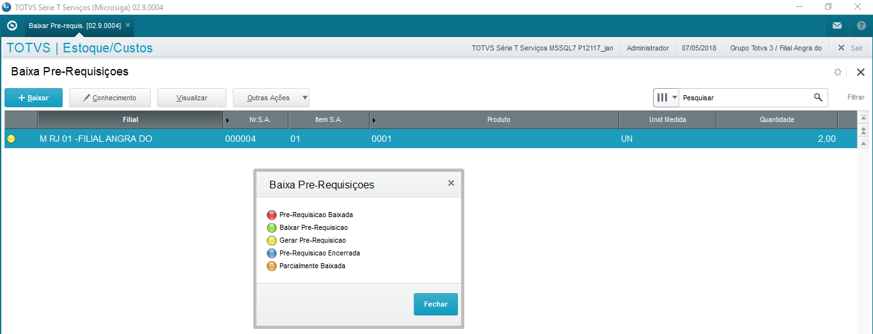This screenshot has width=873, height=334.
Task: Open the column selector dropdown arrow
Action: tap(674, 98)
